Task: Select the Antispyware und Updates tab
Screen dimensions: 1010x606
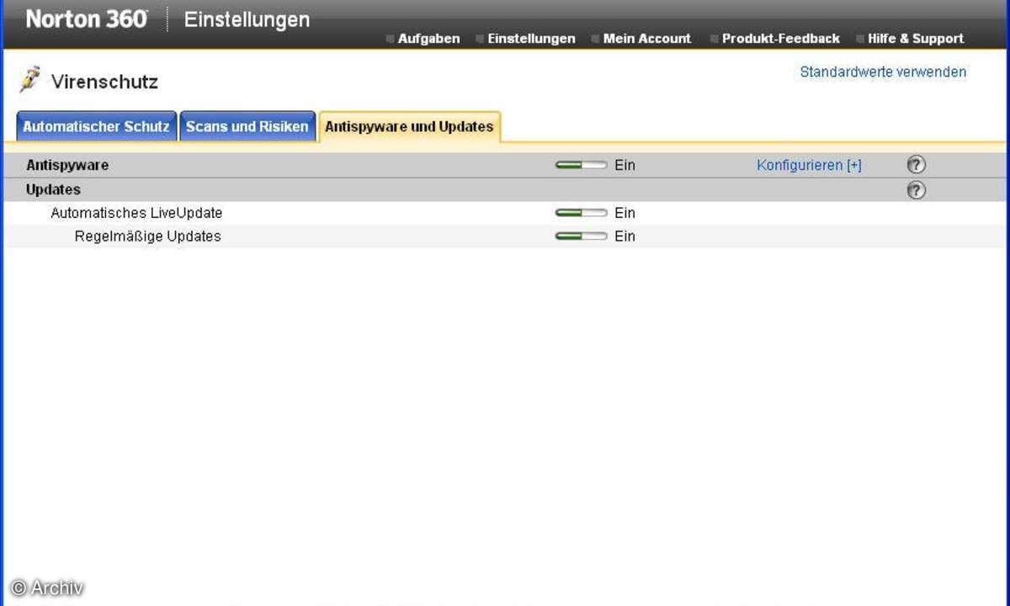Action: (409, 126)
